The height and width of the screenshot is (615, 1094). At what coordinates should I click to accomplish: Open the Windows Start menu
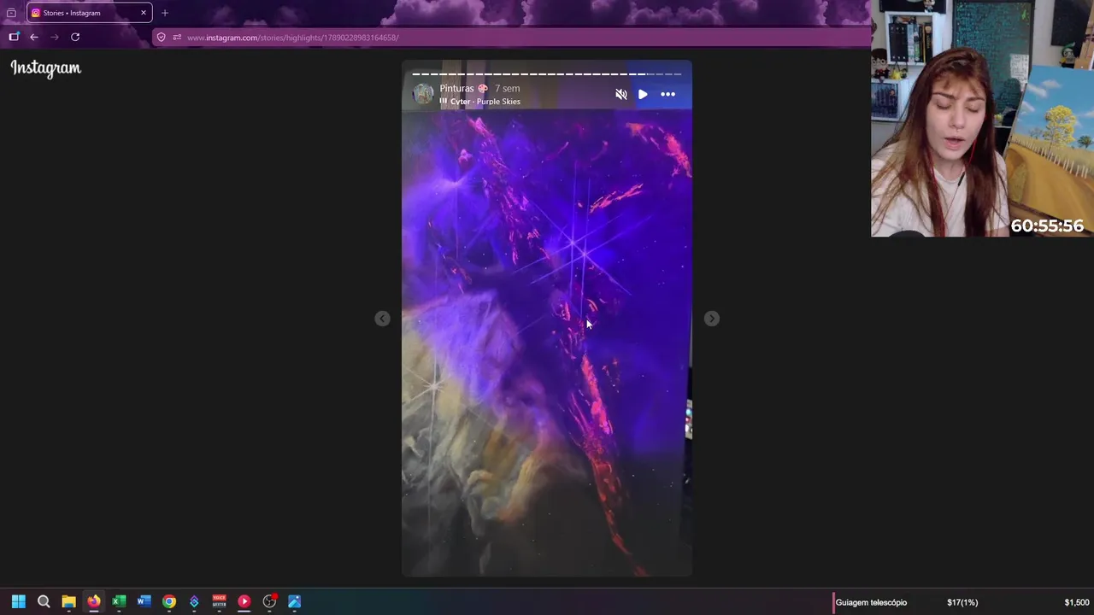pyautogui.click(x=19, y=601)
